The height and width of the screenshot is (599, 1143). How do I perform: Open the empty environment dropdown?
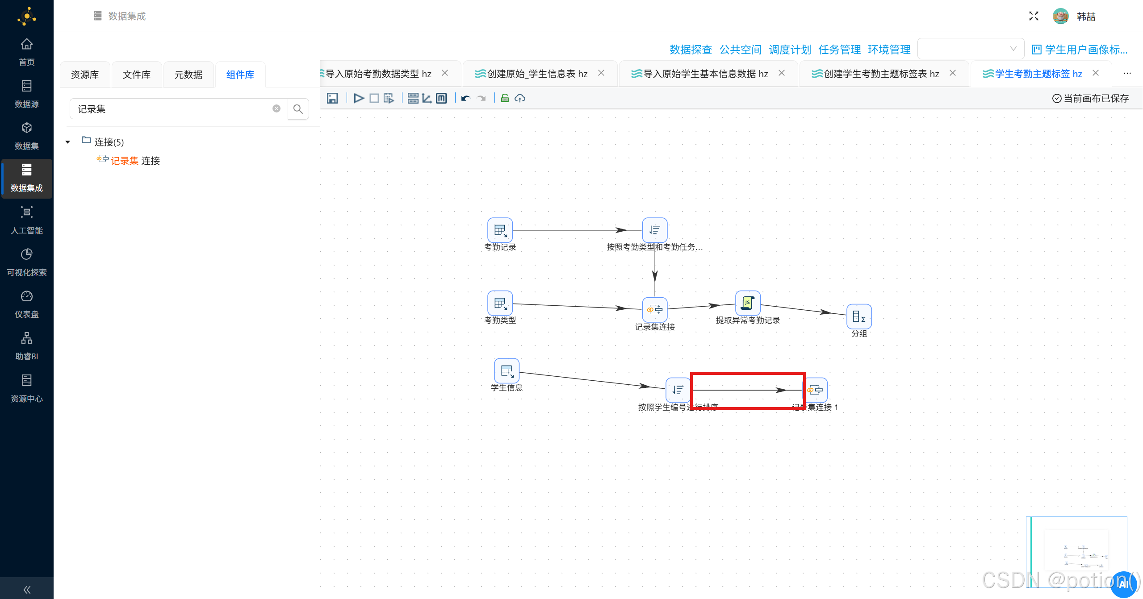[x=971, y=49]
